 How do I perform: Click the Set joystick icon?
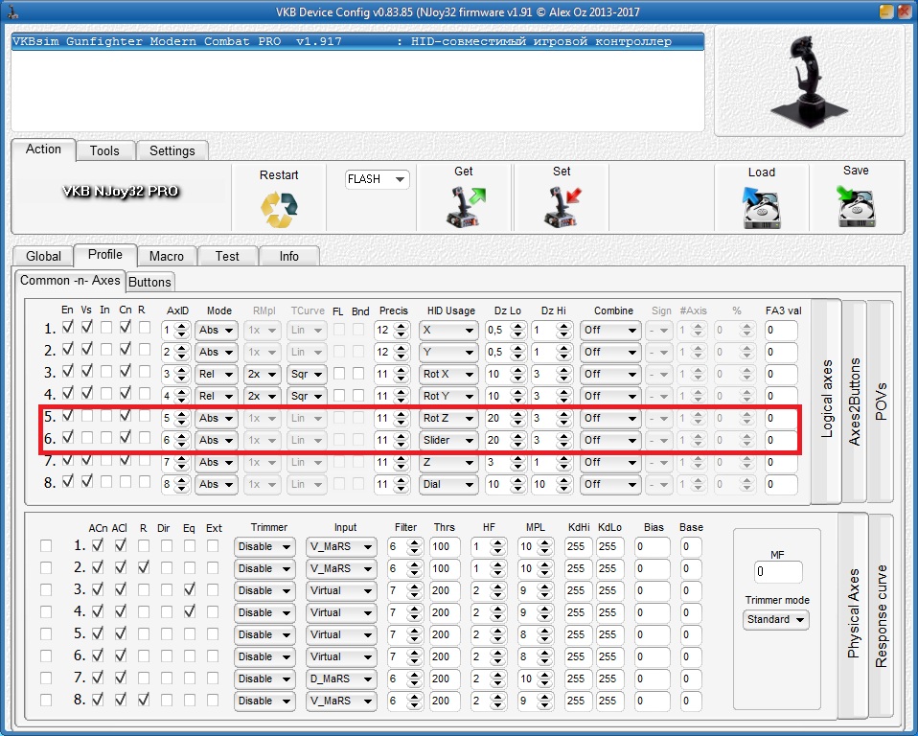(x=562, y=205)
